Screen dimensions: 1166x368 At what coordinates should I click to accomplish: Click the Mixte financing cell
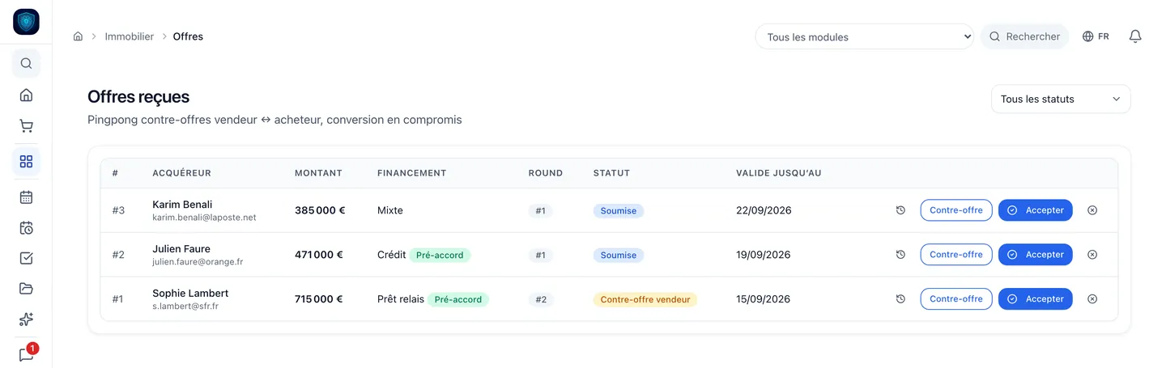(390, 210)
